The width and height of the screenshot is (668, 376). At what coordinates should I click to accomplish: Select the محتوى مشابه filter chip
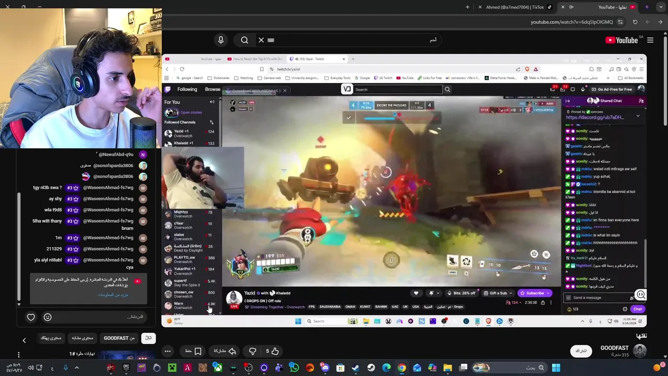pyautogui.click(x=82, y=338)
